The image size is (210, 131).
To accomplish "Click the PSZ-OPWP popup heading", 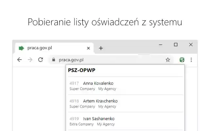I will pyautogui.click(x=82, y=70).
